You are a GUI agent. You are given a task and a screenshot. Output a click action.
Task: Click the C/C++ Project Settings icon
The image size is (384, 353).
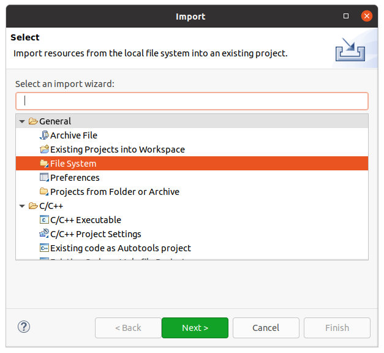pyautogui.click(x=44, y=234)
